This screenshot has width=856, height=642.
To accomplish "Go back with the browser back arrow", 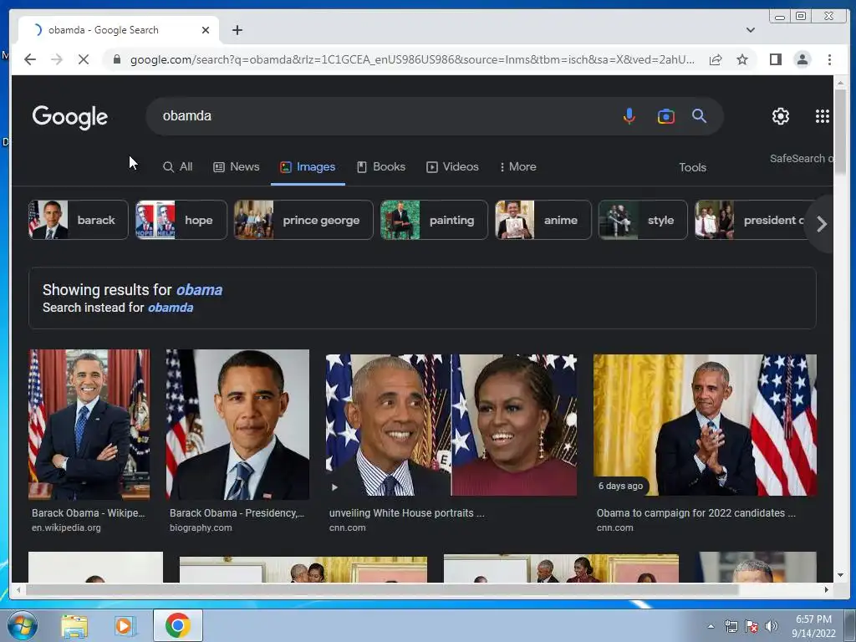I will (30, 59).
